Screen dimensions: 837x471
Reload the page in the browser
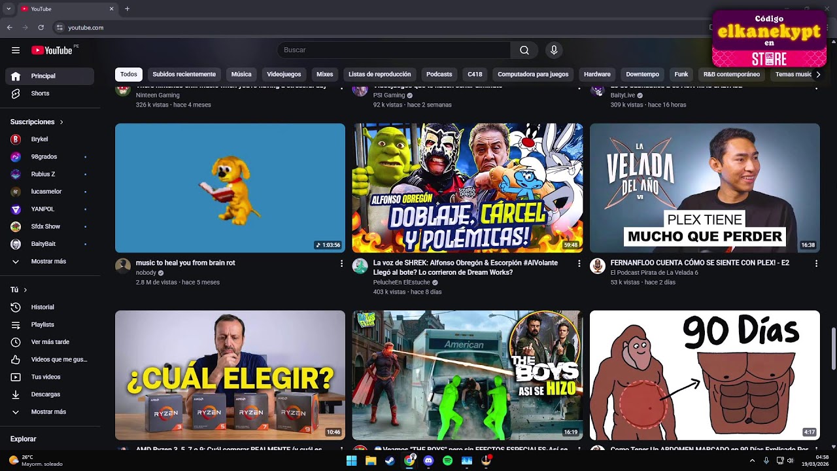[41, 27]
